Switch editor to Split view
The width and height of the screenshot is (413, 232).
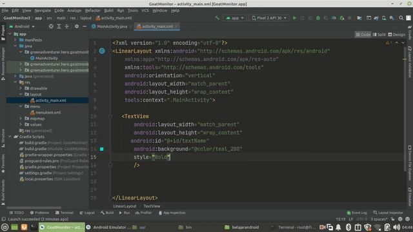(379, 34)
